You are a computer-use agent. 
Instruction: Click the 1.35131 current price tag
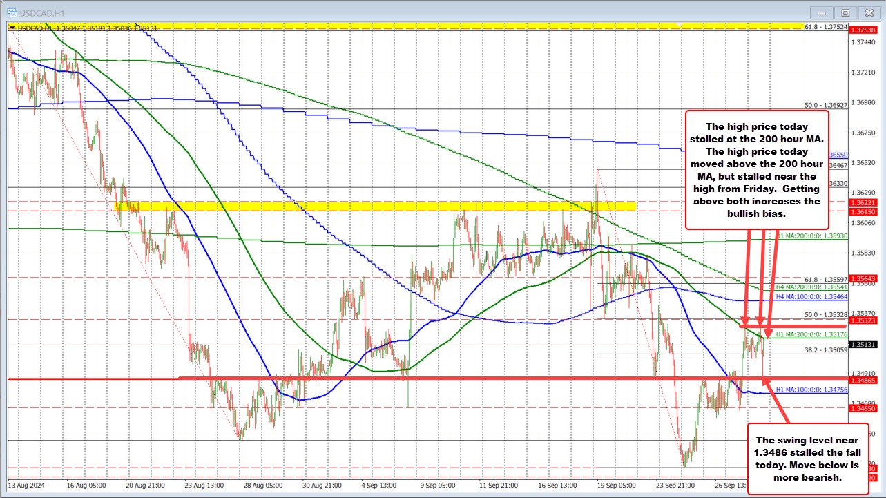(x=864, y=345)
